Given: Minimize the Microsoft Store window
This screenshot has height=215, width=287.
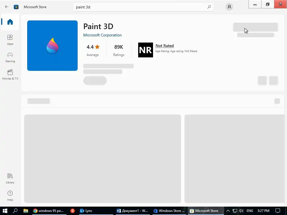Looking at the screenshot, I should coord(255,4).
